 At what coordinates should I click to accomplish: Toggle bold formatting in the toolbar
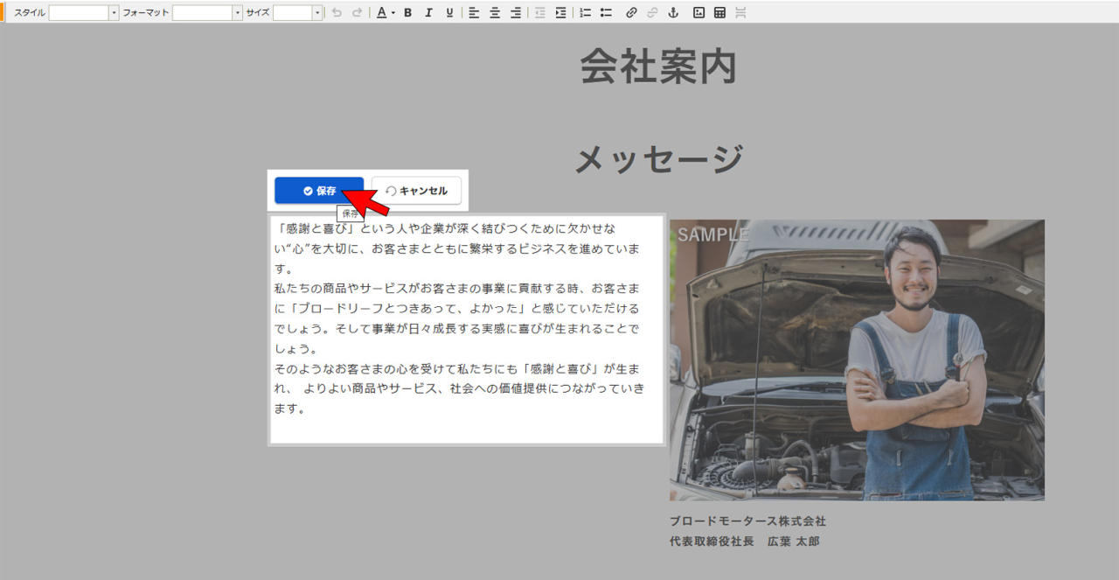pyautogui.click(x=407, y=13)
